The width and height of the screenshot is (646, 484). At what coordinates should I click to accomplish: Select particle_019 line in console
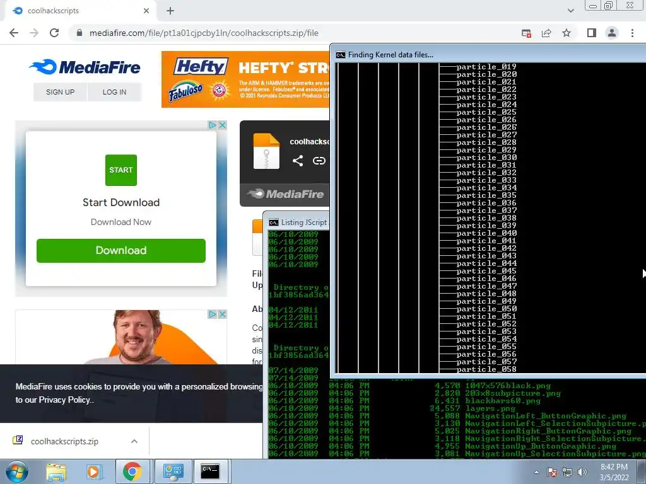point(486,67)
